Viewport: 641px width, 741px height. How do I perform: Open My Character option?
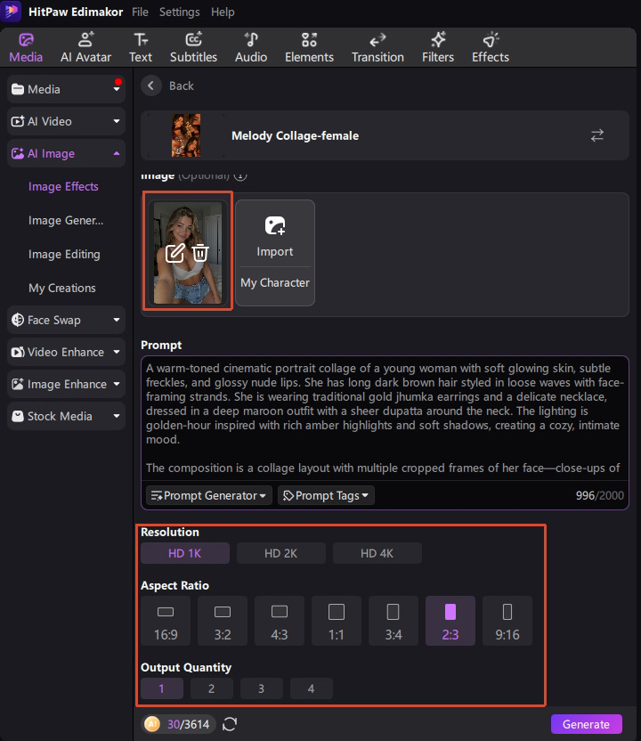pos(275,282)
